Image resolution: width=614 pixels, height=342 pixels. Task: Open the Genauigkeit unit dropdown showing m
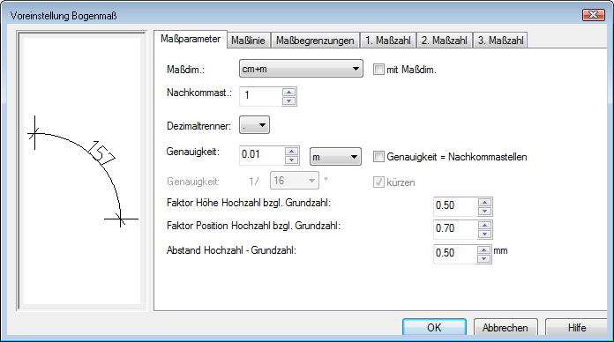click(335, 157)
